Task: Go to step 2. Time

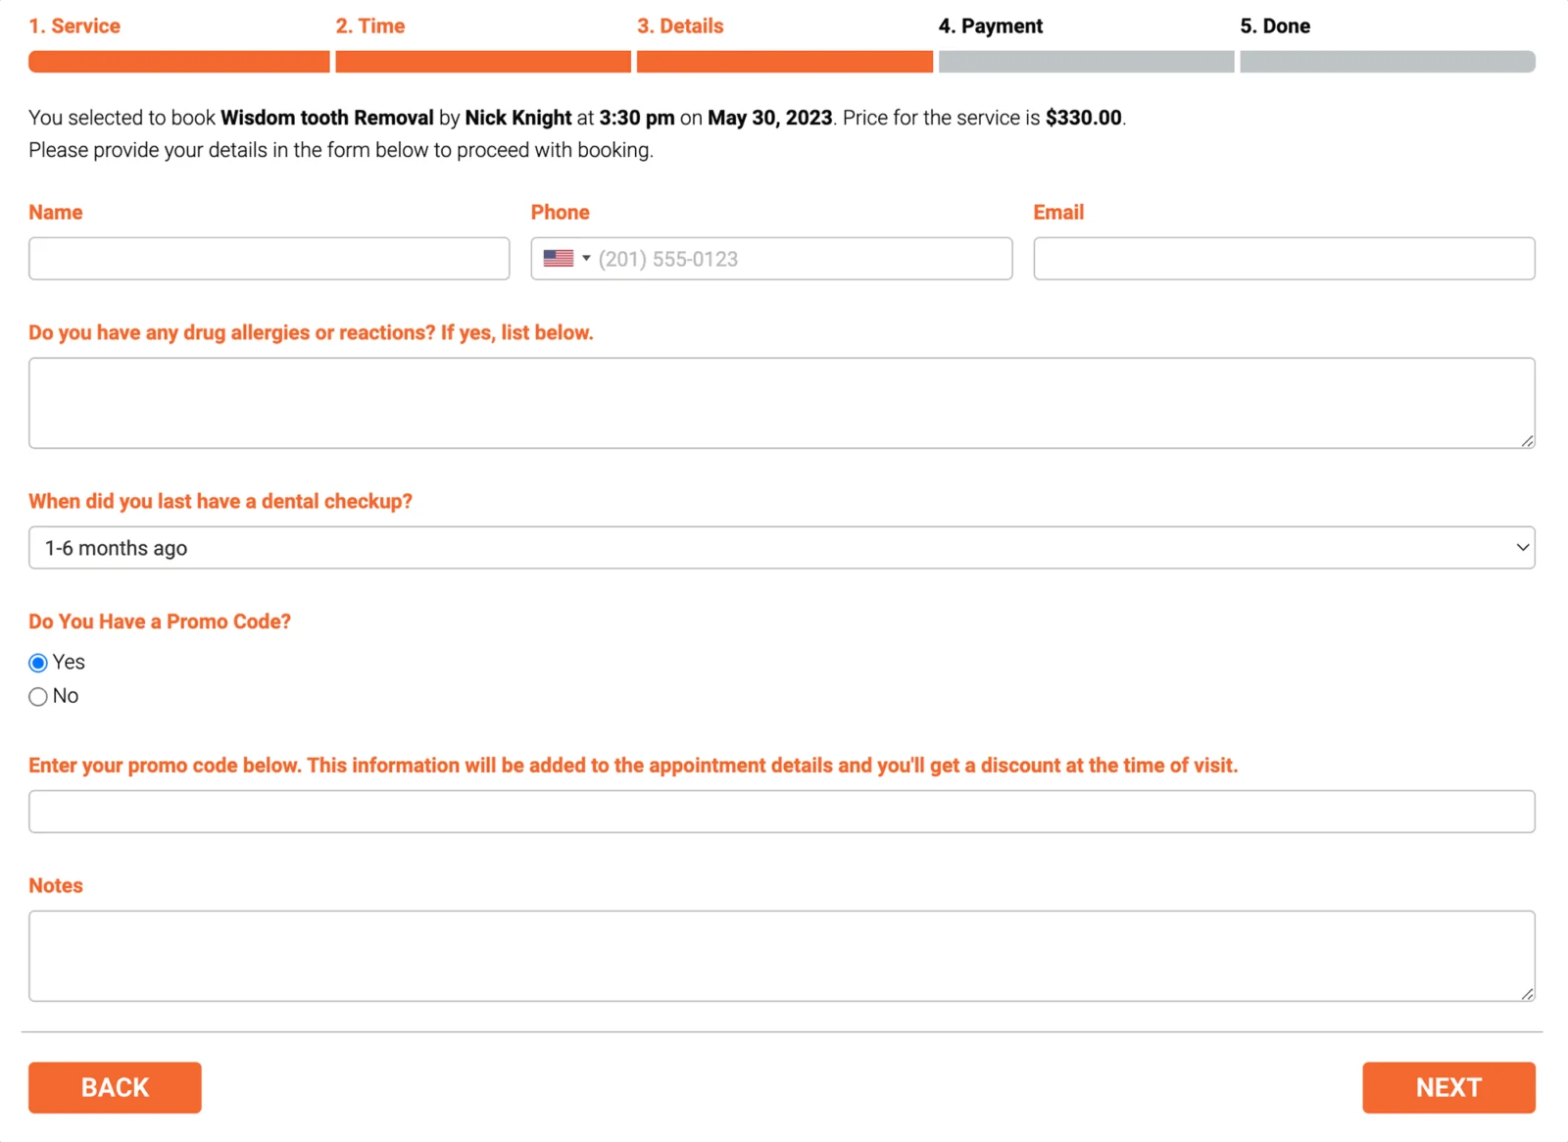Action: click(370, 26)
